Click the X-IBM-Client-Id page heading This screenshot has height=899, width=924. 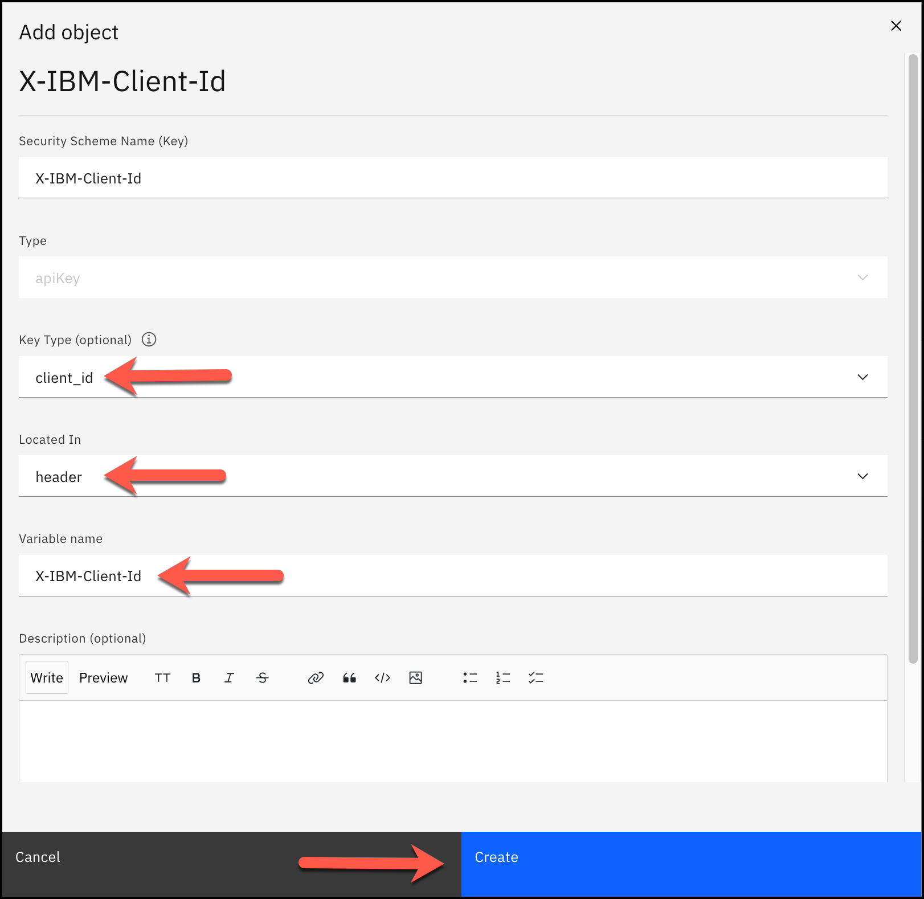pyautogui.click(x=122, y=81)
